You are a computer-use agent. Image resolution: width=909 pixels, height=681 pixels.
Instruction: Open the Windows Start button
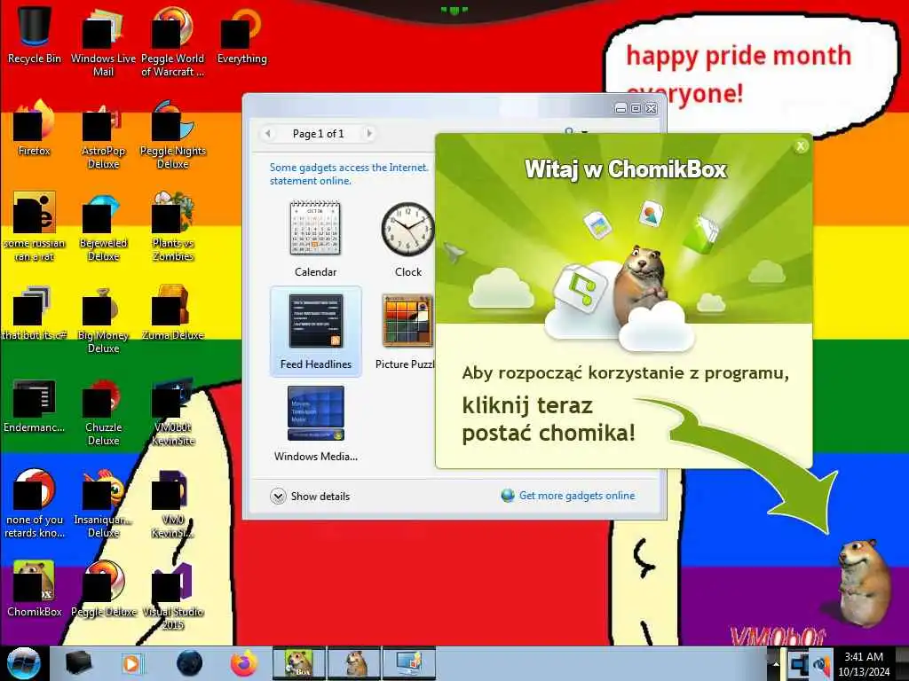23,663
